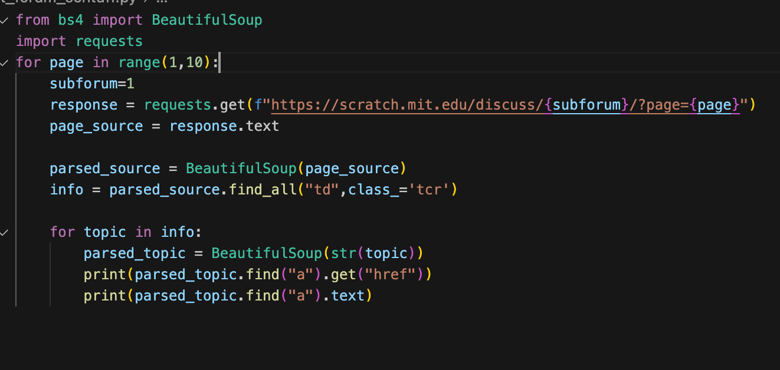Screen dimensions: 780x370
Task: Collapse the outer for page loop fold
Action: (5, 62)
